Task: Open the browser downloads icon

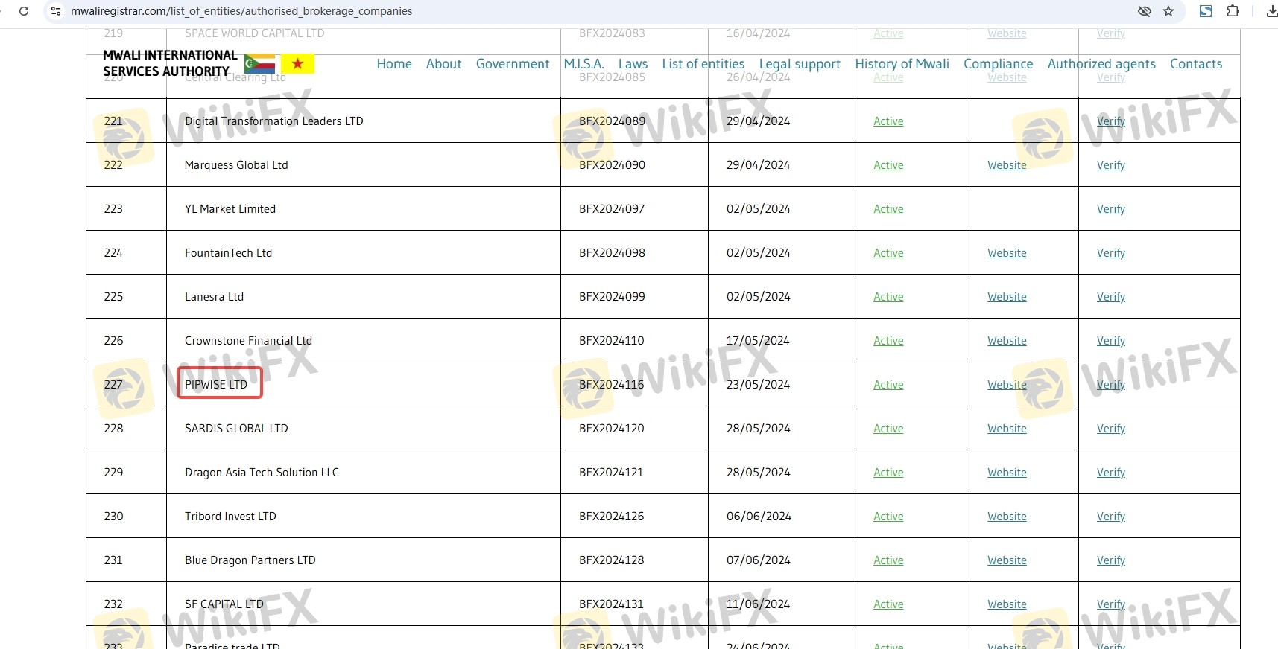Action: coord(1271,11)
